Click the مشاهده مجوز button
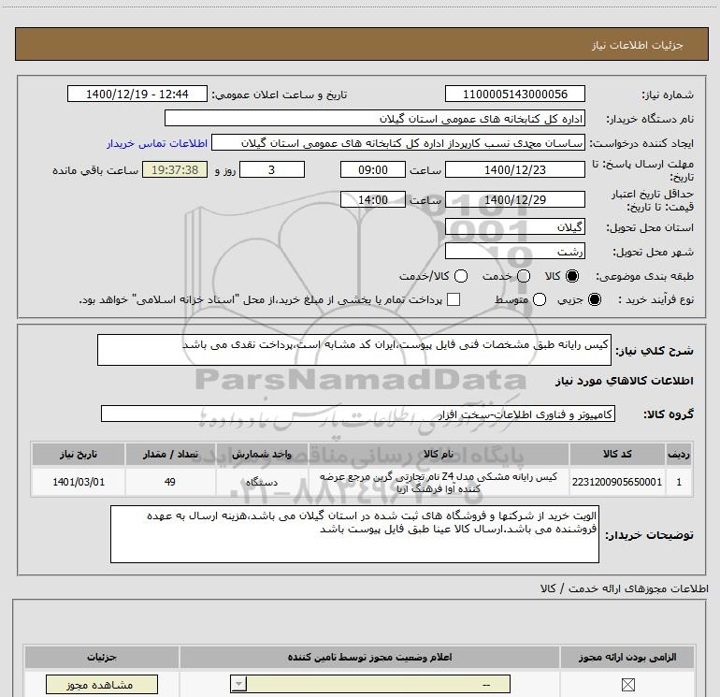This screenshot has height=697, width=720. pos(102,685)
